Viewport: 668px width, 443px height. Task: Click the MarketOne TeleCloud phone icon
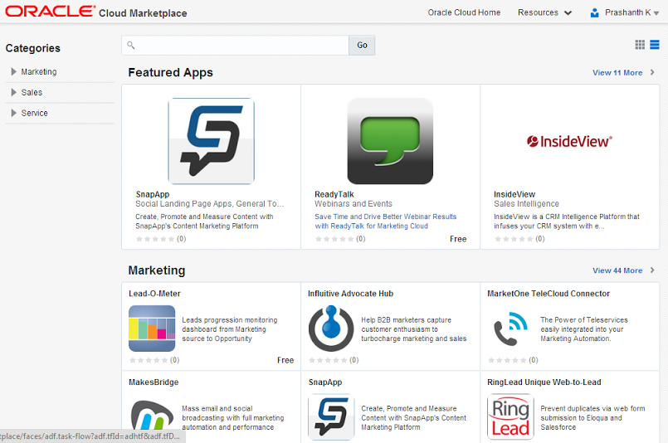click(x=510, y=329)
